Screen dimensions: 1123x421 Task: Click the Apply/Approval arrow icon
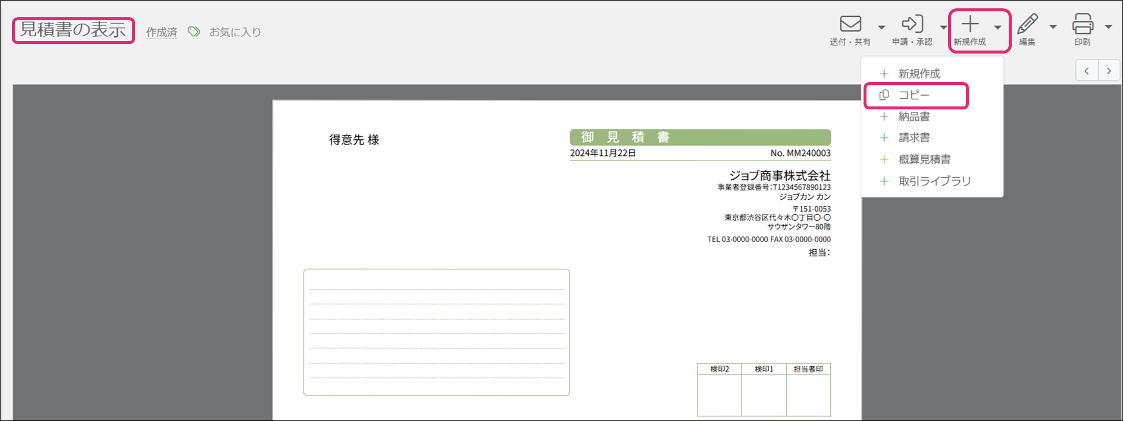click(912, 24)
